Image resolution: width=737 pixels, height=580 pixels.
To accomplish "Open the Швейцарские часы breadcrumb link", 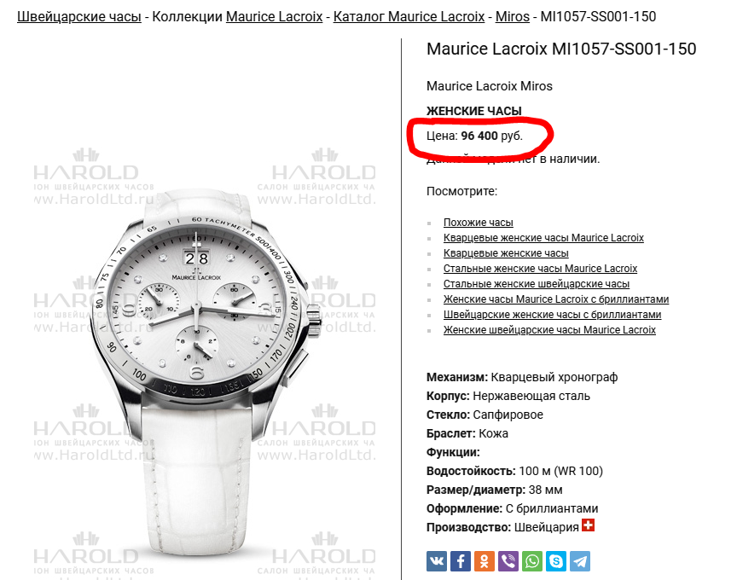I will (x=79, y=16).
